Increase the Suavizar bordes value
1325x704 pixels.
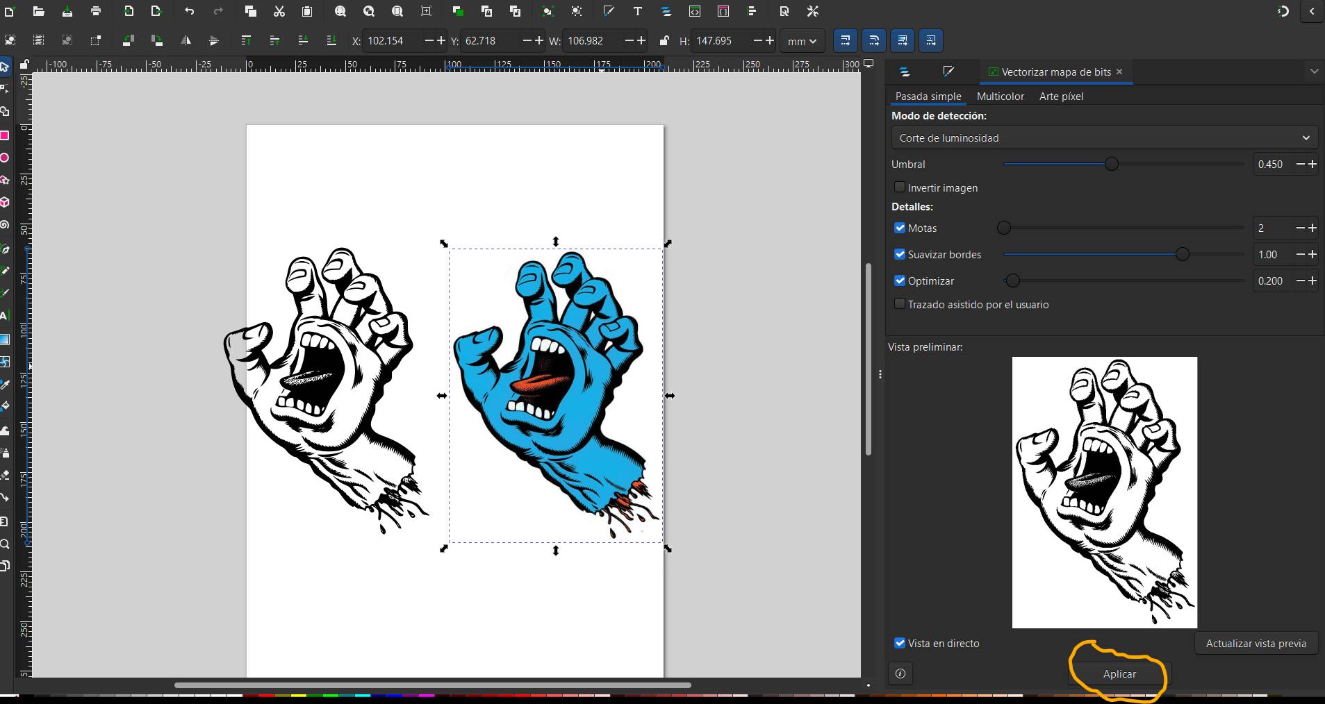1312,254
